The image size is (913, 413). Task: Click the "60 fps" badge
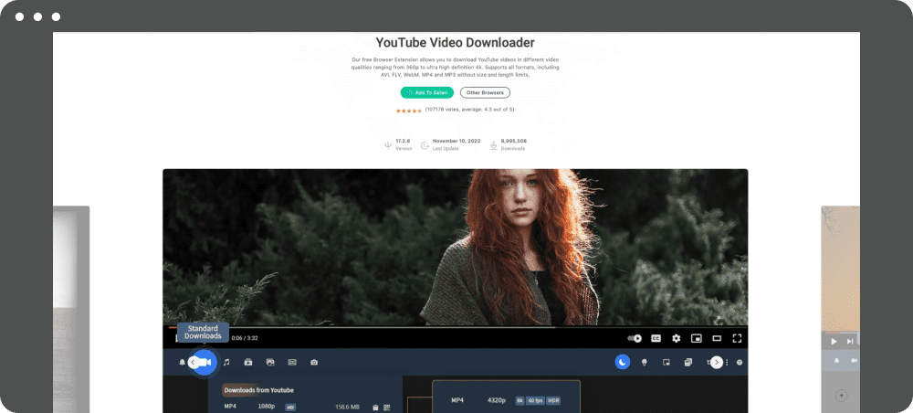click(x=535, y=400)
